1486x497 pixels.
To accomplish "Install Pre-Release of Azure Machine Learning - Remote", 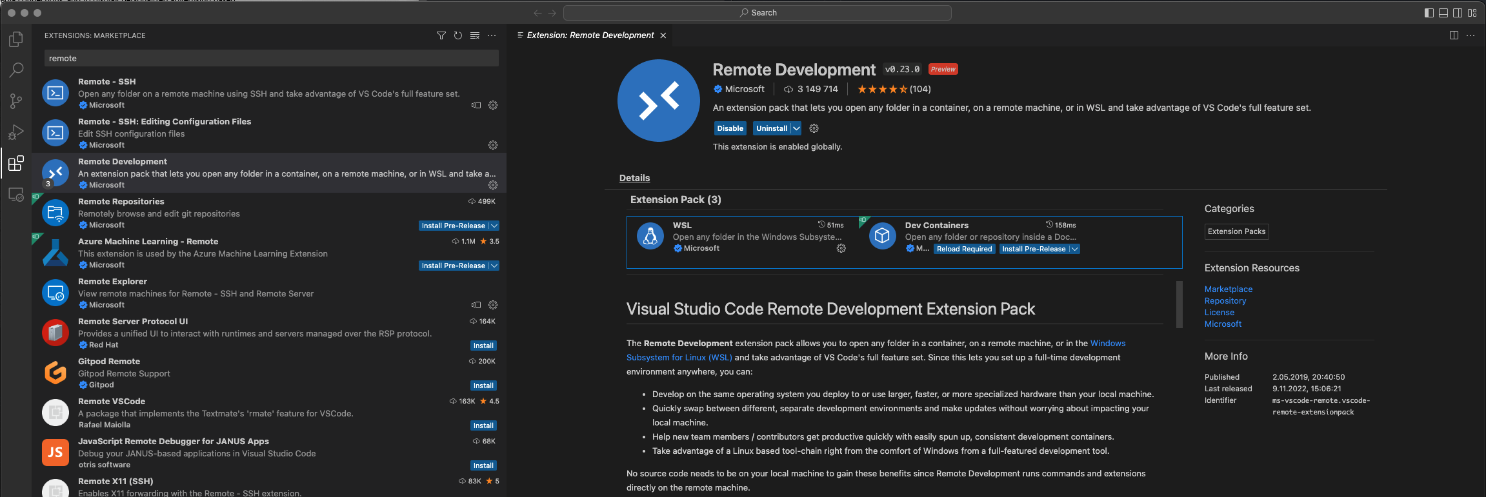I will tap(453, 266).
